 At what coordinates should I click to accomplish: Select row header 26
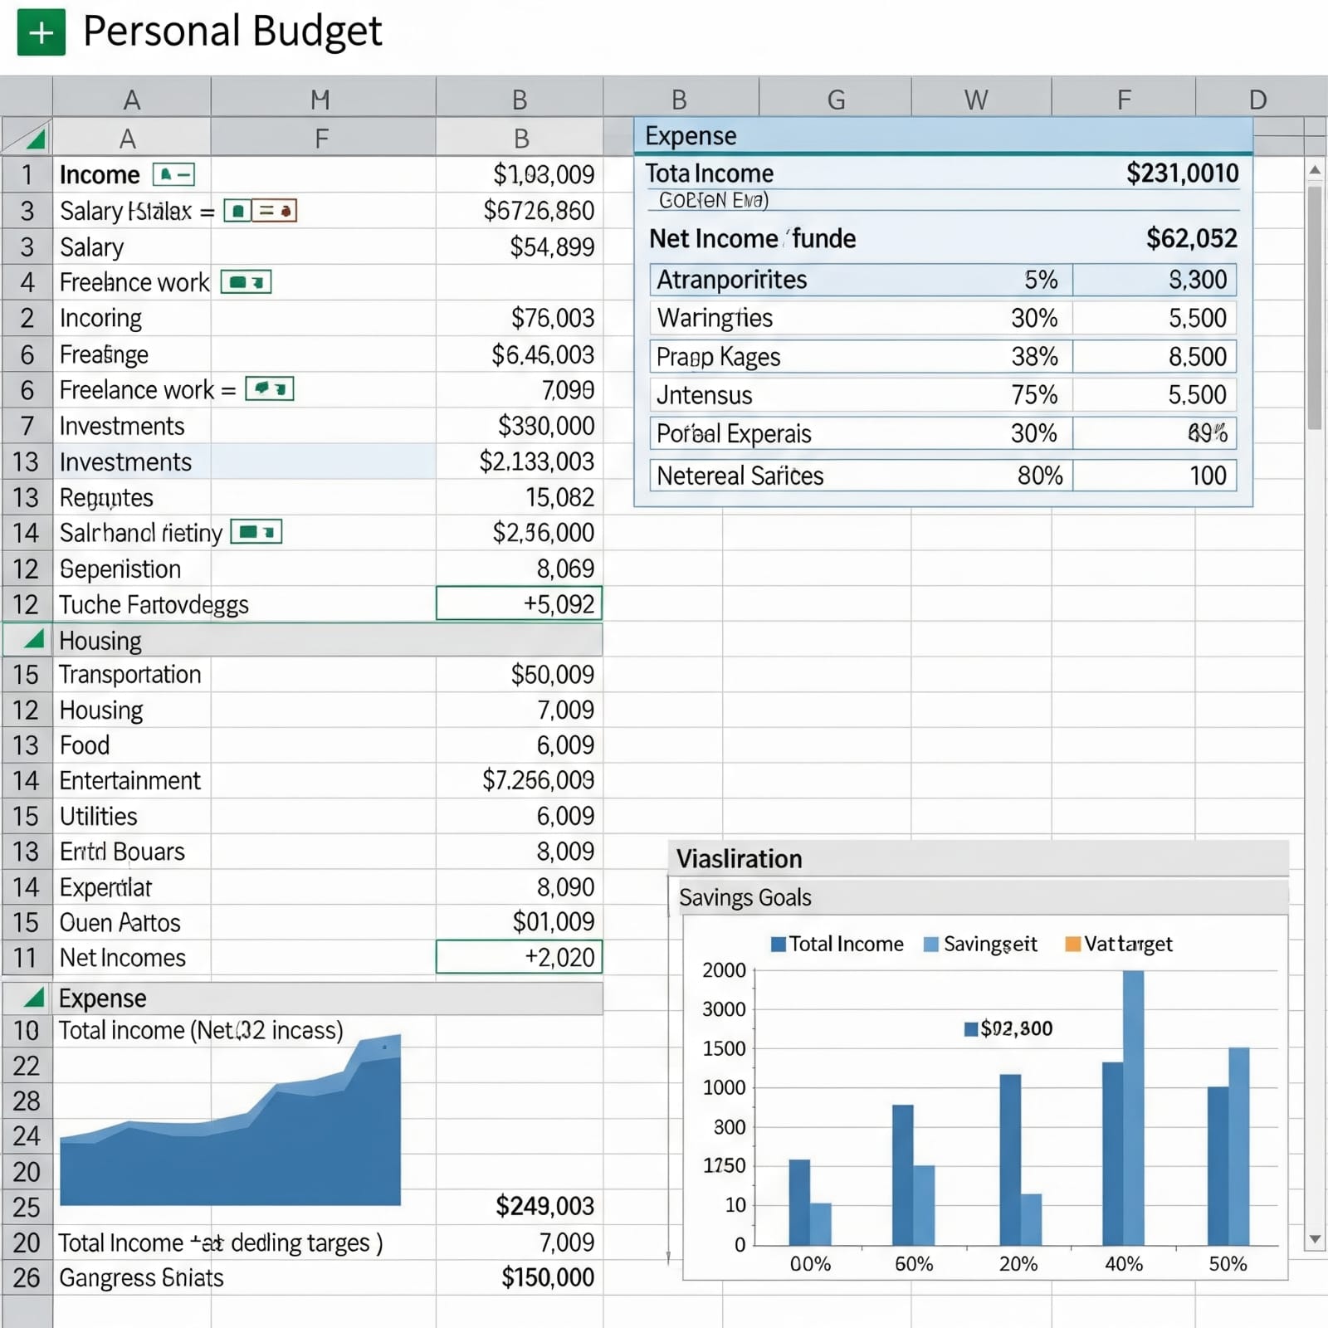[27, 1277]
